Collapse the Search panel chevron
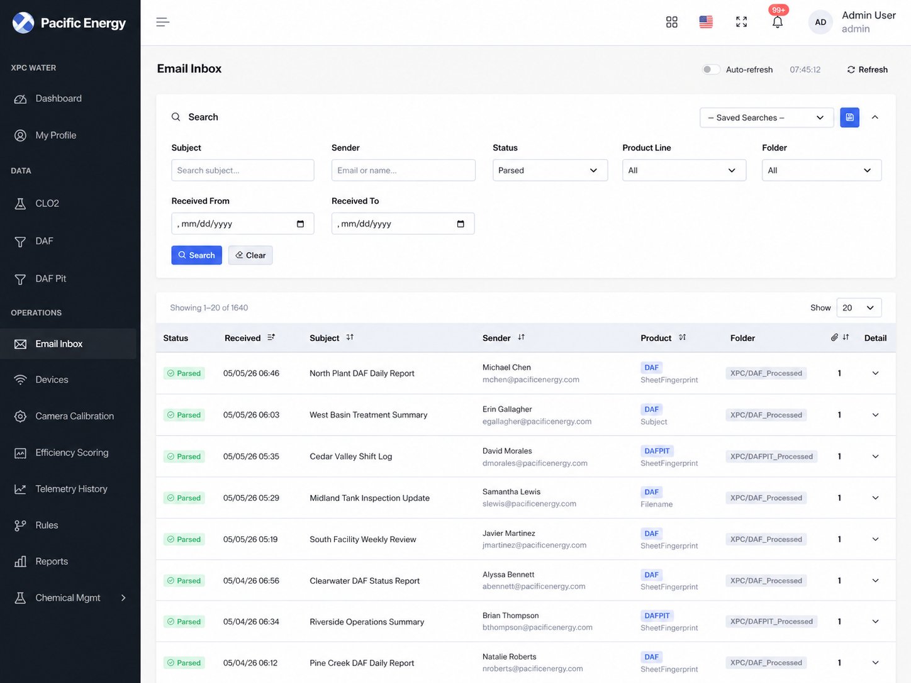The image size is (911, 683). coord(875,118)
